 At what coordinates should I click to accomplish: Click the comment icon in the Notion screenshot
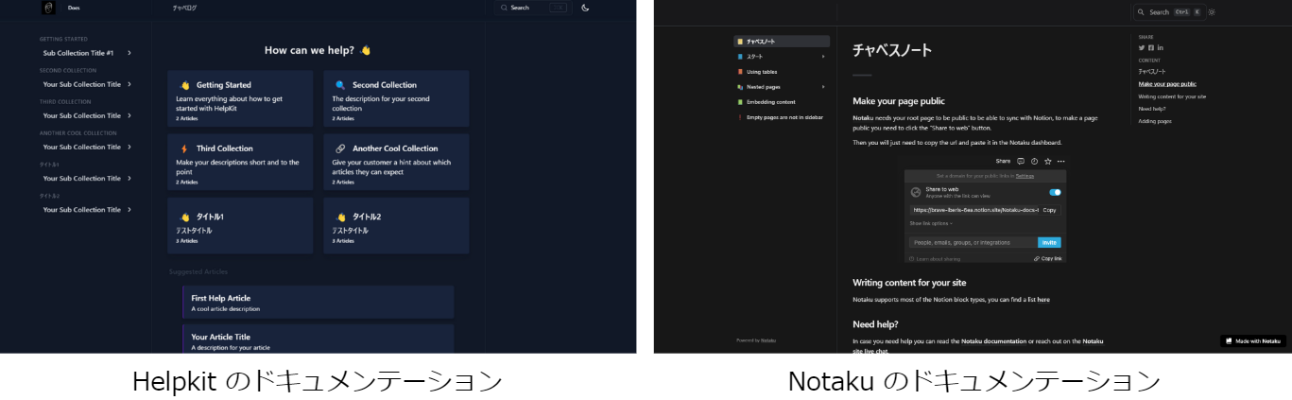pyautogui.click(x=1021, y=162)
